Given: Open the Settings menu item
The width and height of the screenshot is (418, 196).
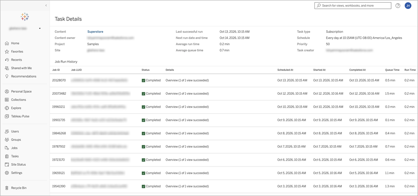Looking at the screenshot, I should (17, 173).
